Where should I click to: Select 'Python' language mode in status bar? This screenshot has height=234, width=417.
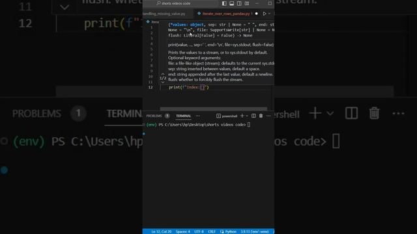coord(231,231)
